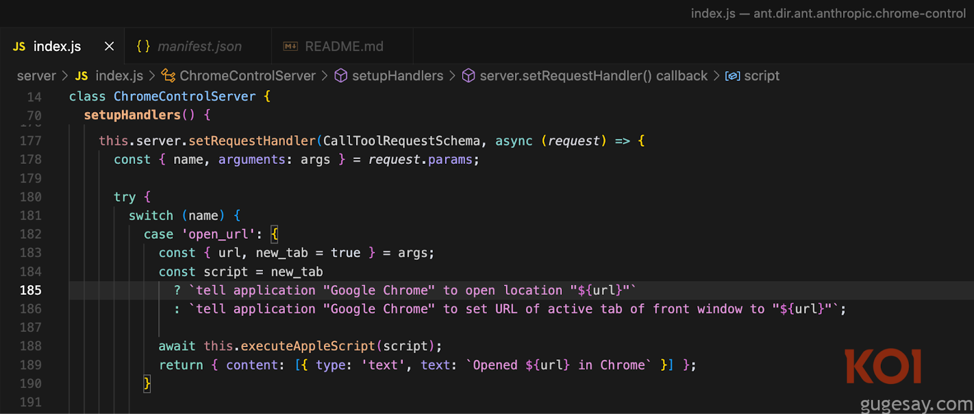Click the cube icon beside setupHandlers breadcrumb

click(x=341, y=75)
